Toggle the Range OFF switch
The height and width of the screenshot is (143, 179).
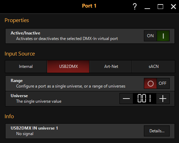(x=157, y=83)
